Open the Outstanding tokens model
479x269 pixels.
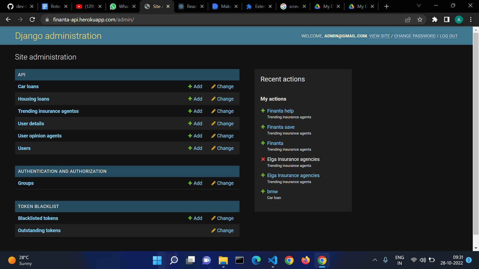pos(39,230)
